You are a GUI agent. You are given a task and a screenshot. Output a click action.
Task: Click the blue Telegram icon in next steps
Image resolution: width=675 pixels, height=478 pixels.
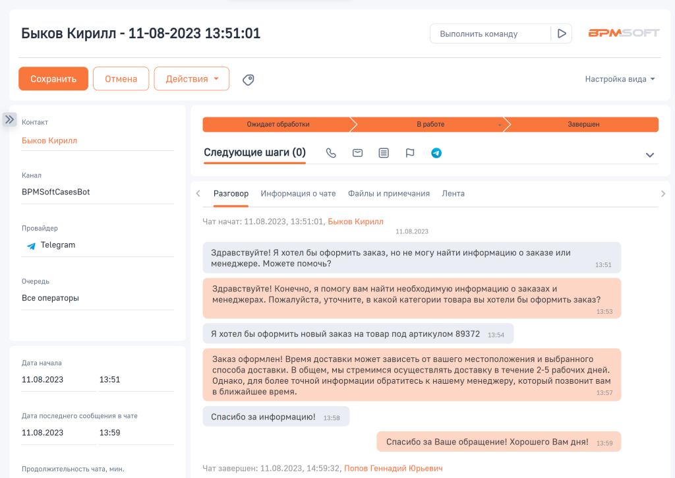point(436,153)
